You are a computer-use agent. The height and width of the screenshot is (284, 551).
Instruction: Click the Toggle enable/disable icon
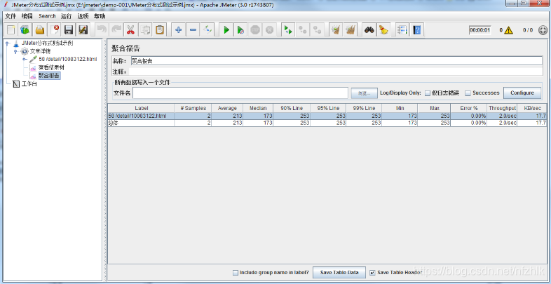click(x=208, y=30)
